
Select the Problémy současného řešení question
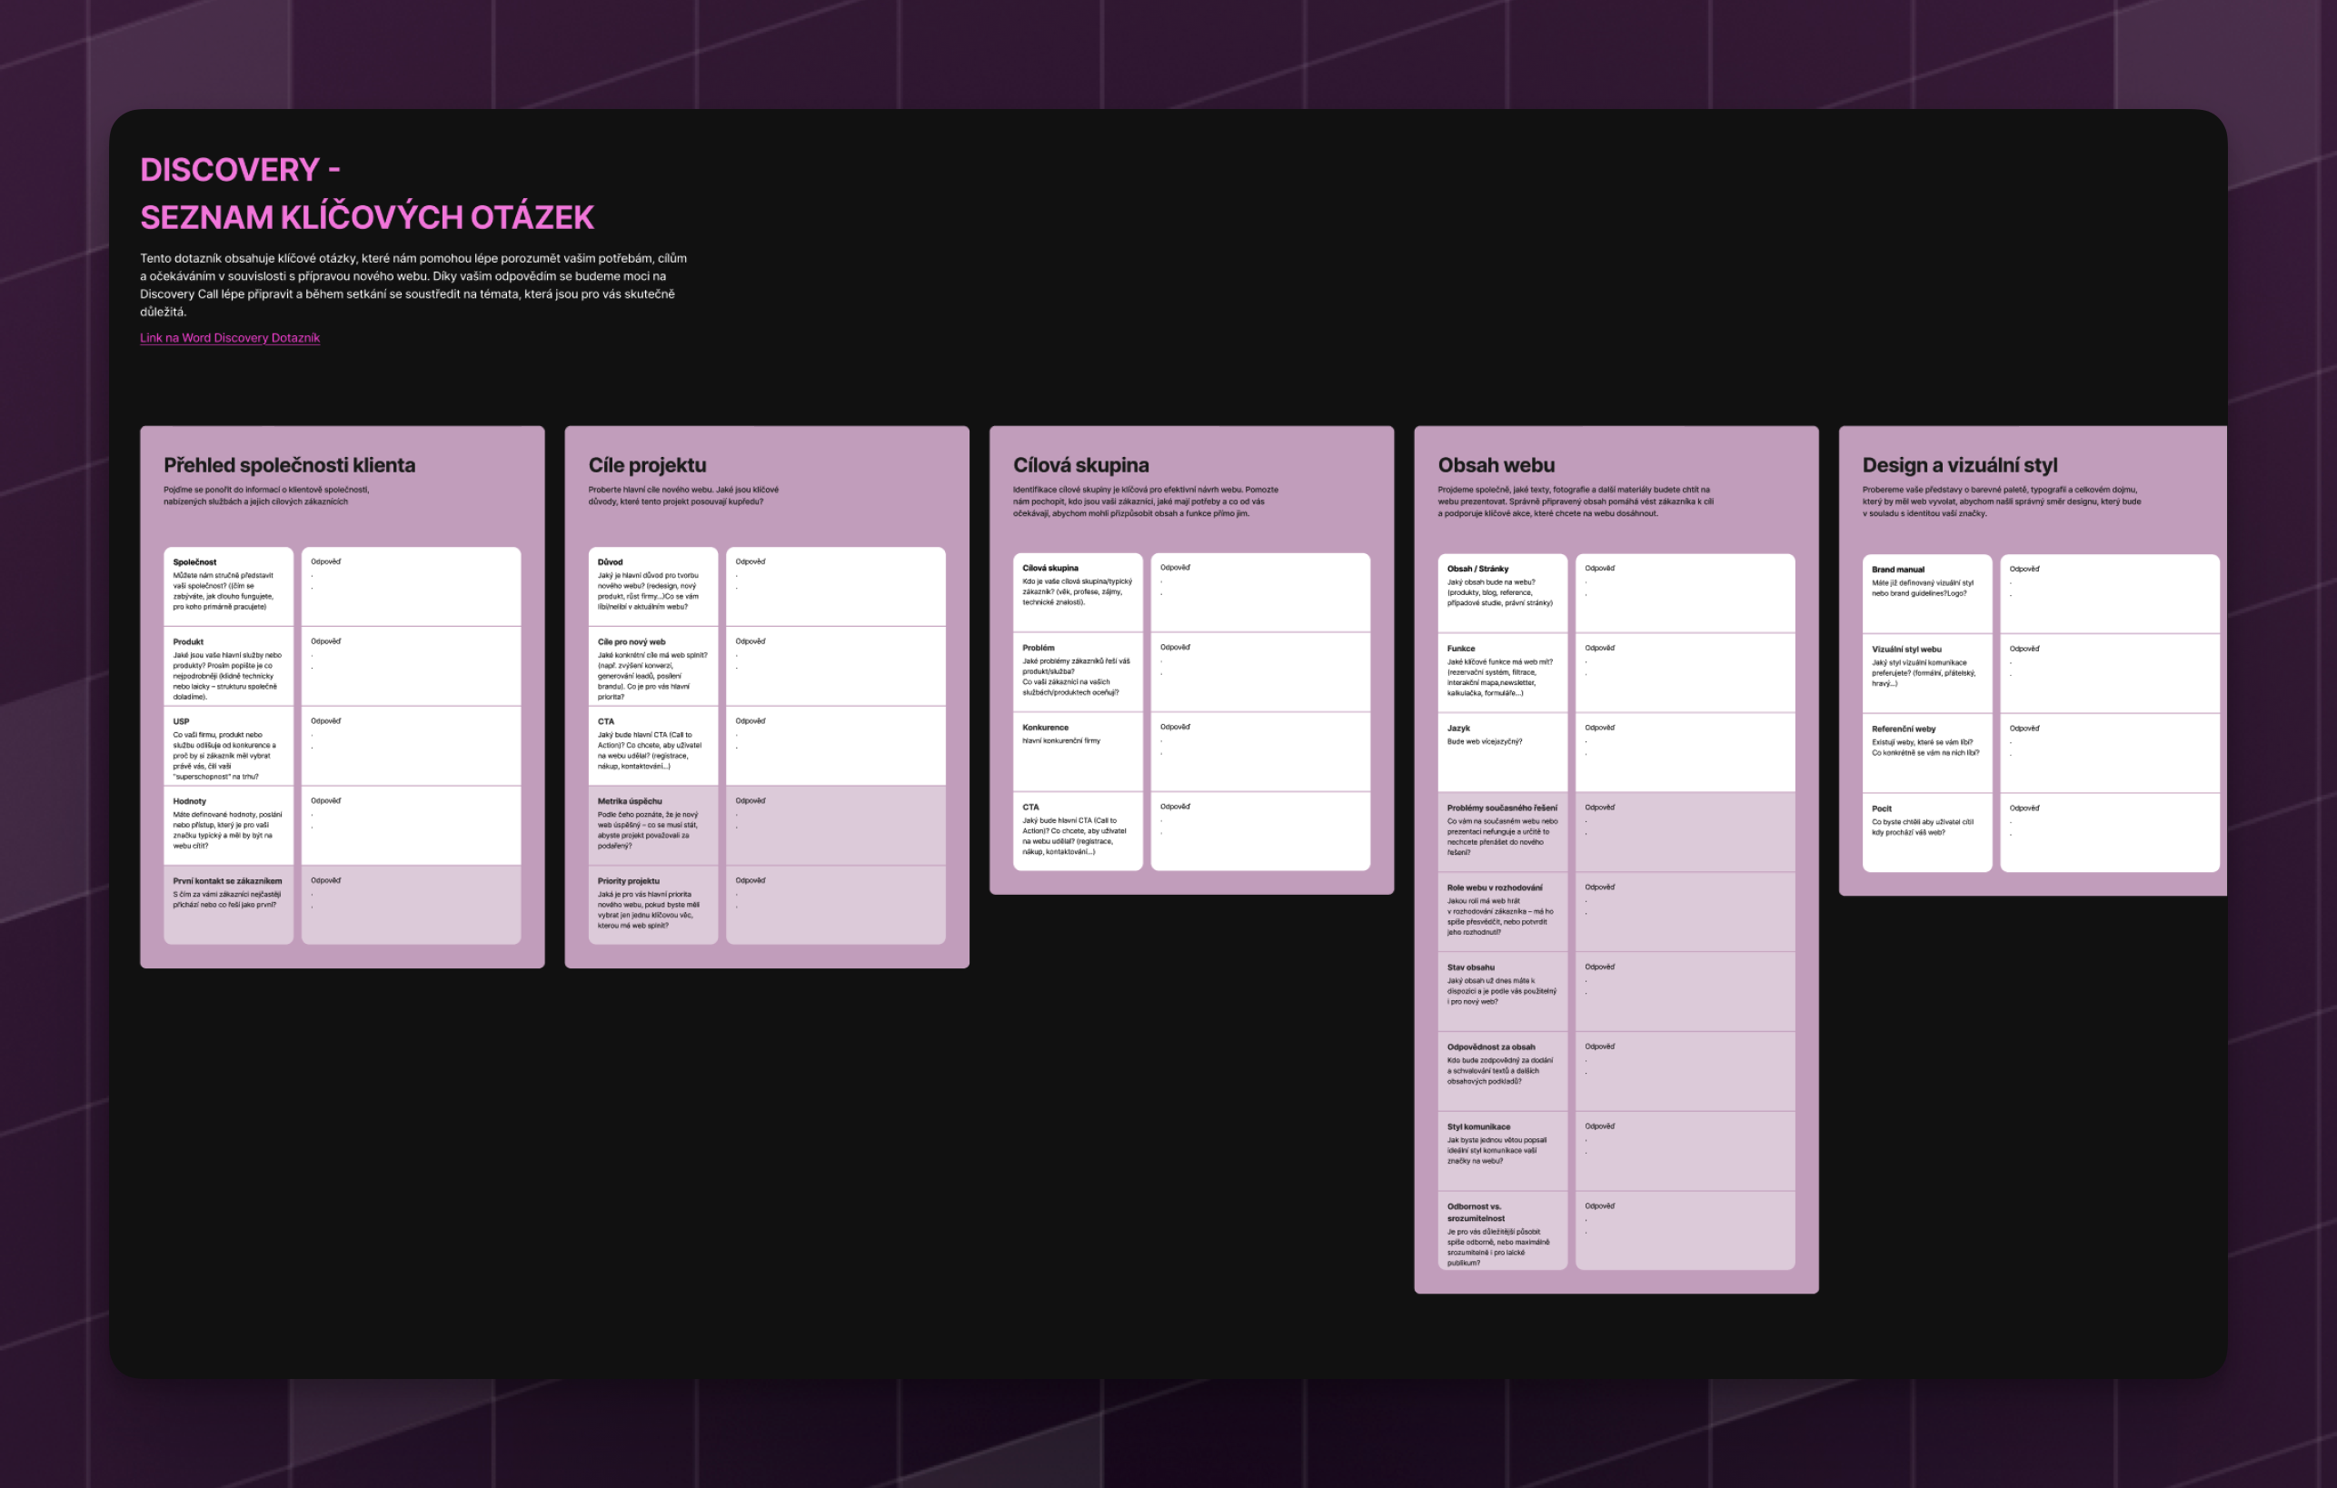click(x=1502, y=832)
